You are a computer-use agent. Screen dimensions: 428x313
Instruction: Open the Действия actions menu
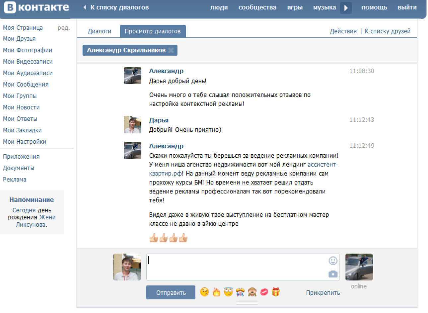343,31
